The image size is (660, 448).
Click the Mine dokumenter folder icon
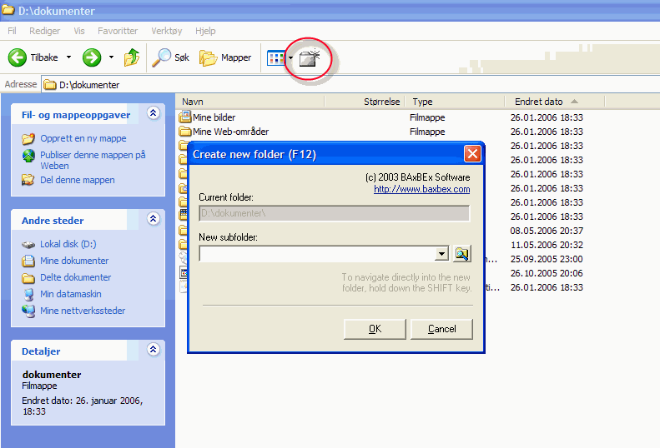(28, 261)
